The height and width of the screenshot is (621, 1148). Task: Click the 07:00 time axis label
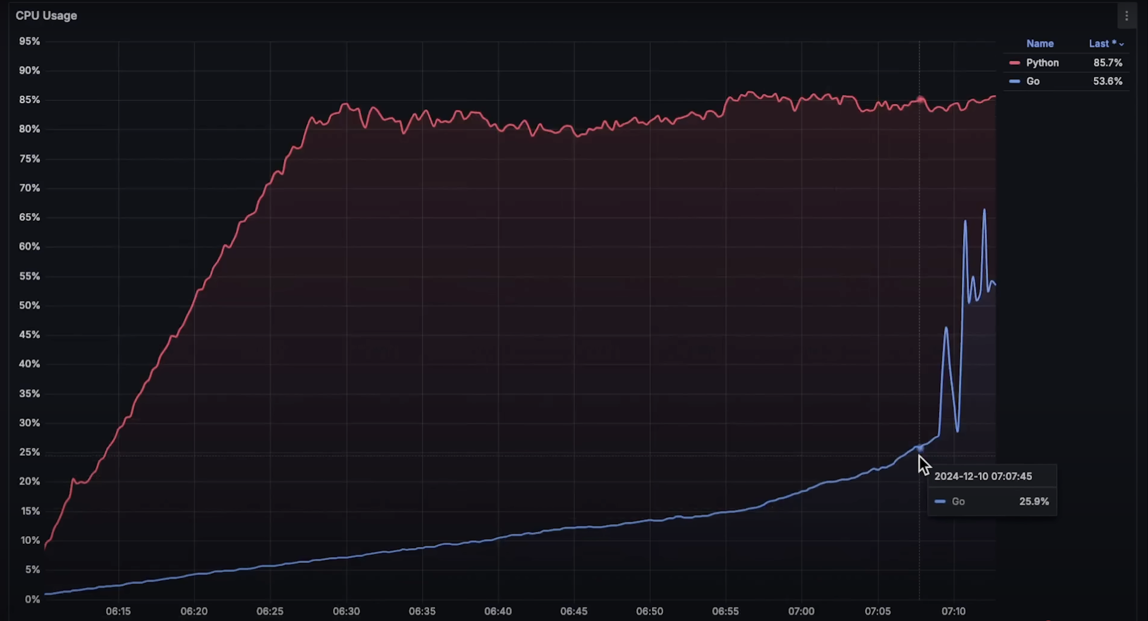click(x=801, y=611)
